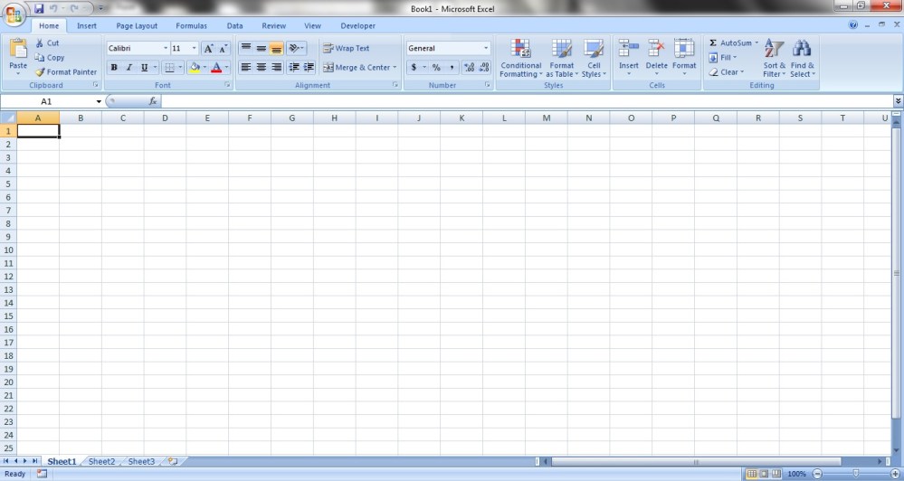
Task: Toggle Italic formatting
Action: point(129,68)
